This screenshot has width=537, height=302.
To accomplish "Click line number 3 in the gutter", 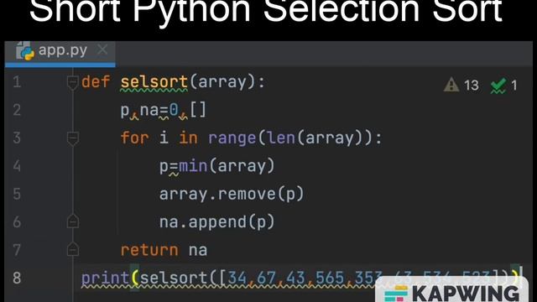I will (17, 138).
